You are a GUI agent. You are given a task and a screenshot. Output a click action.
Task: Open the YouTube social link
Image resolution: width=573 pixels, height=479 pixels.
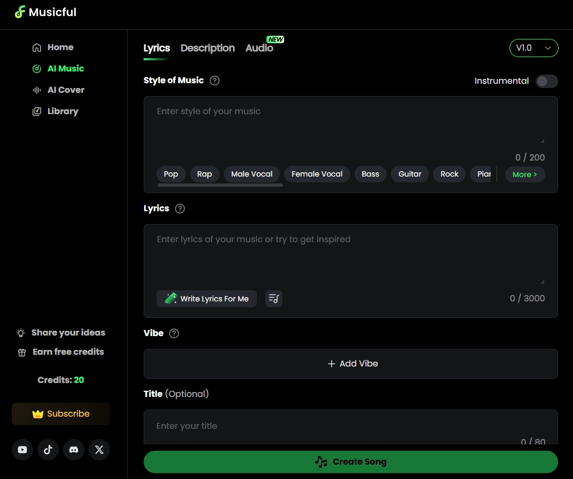(x=22, y=450)
